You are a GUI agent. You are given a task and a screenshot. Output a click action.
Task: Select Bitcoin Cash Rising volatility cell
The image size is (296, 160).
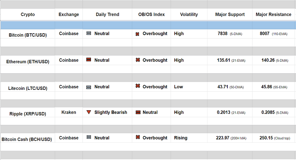coord(181,138)
